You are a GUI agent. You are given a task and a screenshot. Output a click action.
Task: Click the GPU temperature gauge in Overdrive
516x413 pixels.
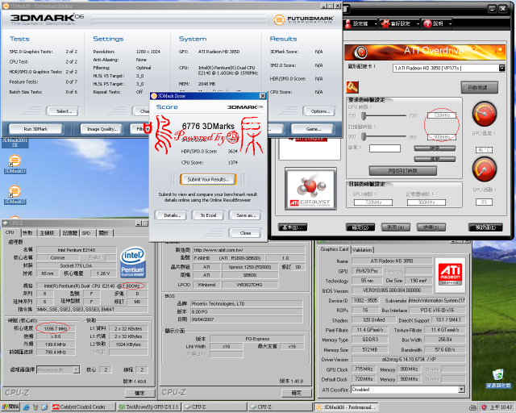tap(484, 114)
